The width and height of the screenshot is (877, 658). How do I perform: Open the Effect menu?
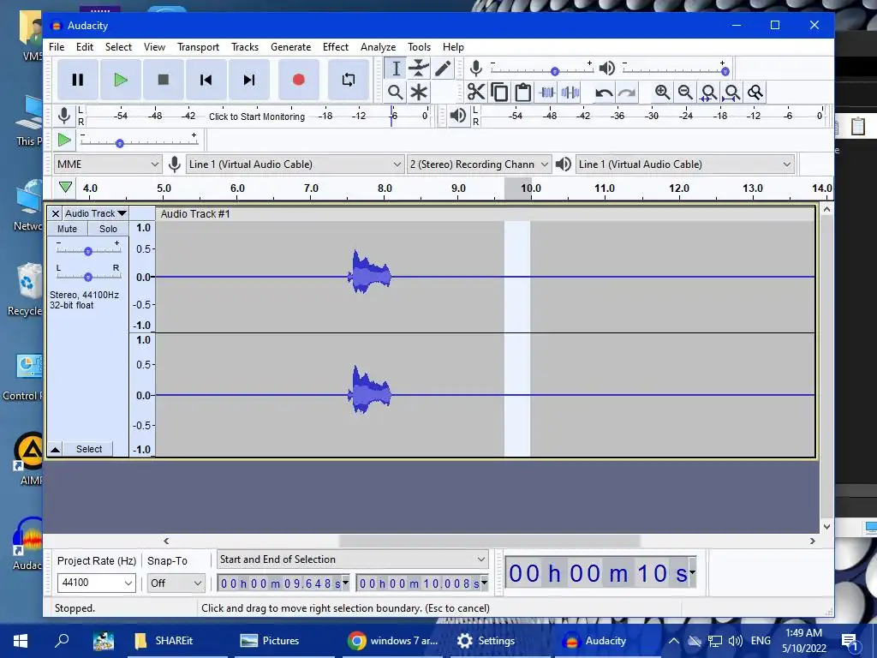click(336, 47)
